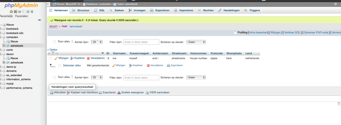Click the copy icon in row 8
Image resolution: width=341 pixels, height=125 pixels.
72,58
